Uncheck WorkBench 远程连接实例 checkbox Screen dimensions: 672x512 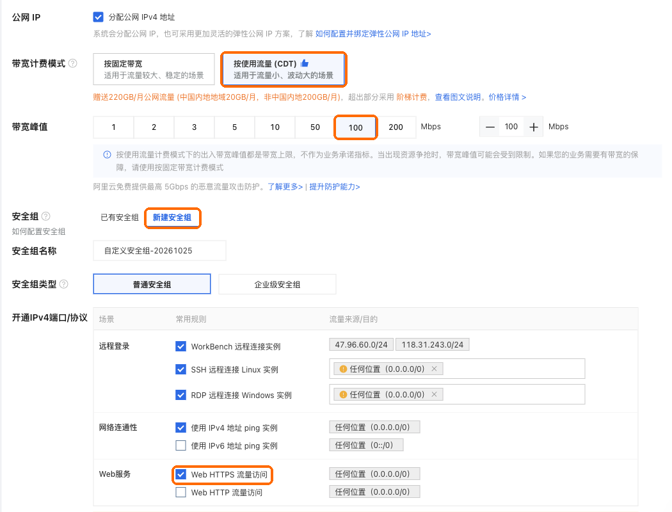click(x=181, y=346)
